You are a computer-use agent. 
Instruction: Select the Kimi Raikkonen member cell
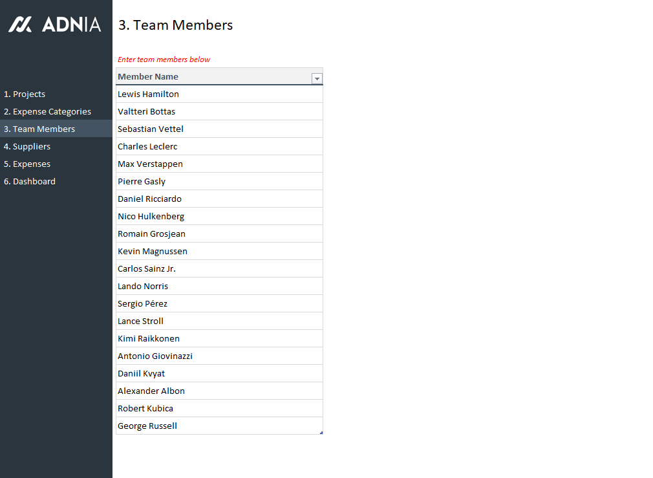pos(149,339)
